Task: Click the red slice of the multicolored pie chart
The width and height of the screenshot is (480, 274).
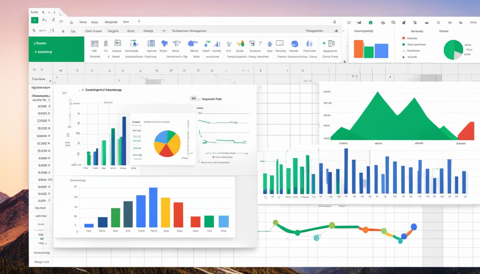Action: 166,151
